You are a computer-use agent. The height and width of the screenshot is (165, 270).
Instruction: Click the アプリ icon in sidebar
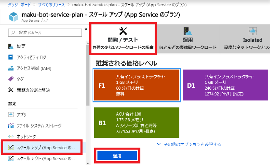coord(11,114)
